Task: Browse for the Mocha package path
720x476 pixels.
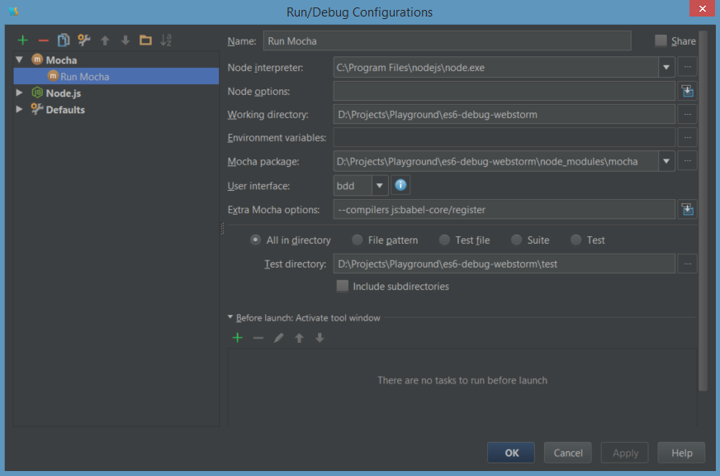Action: click(x=688, y=161)
